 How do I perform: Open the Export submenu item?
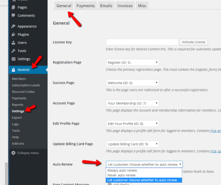[17, 117]
